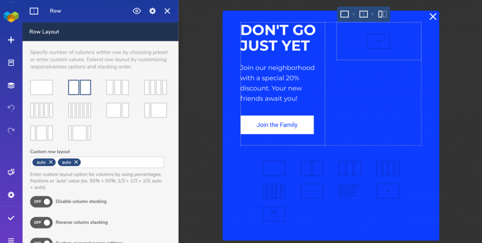Open the sidebar settings gear
This screenshot has width=482, height=243.
[x=11, y=195]
